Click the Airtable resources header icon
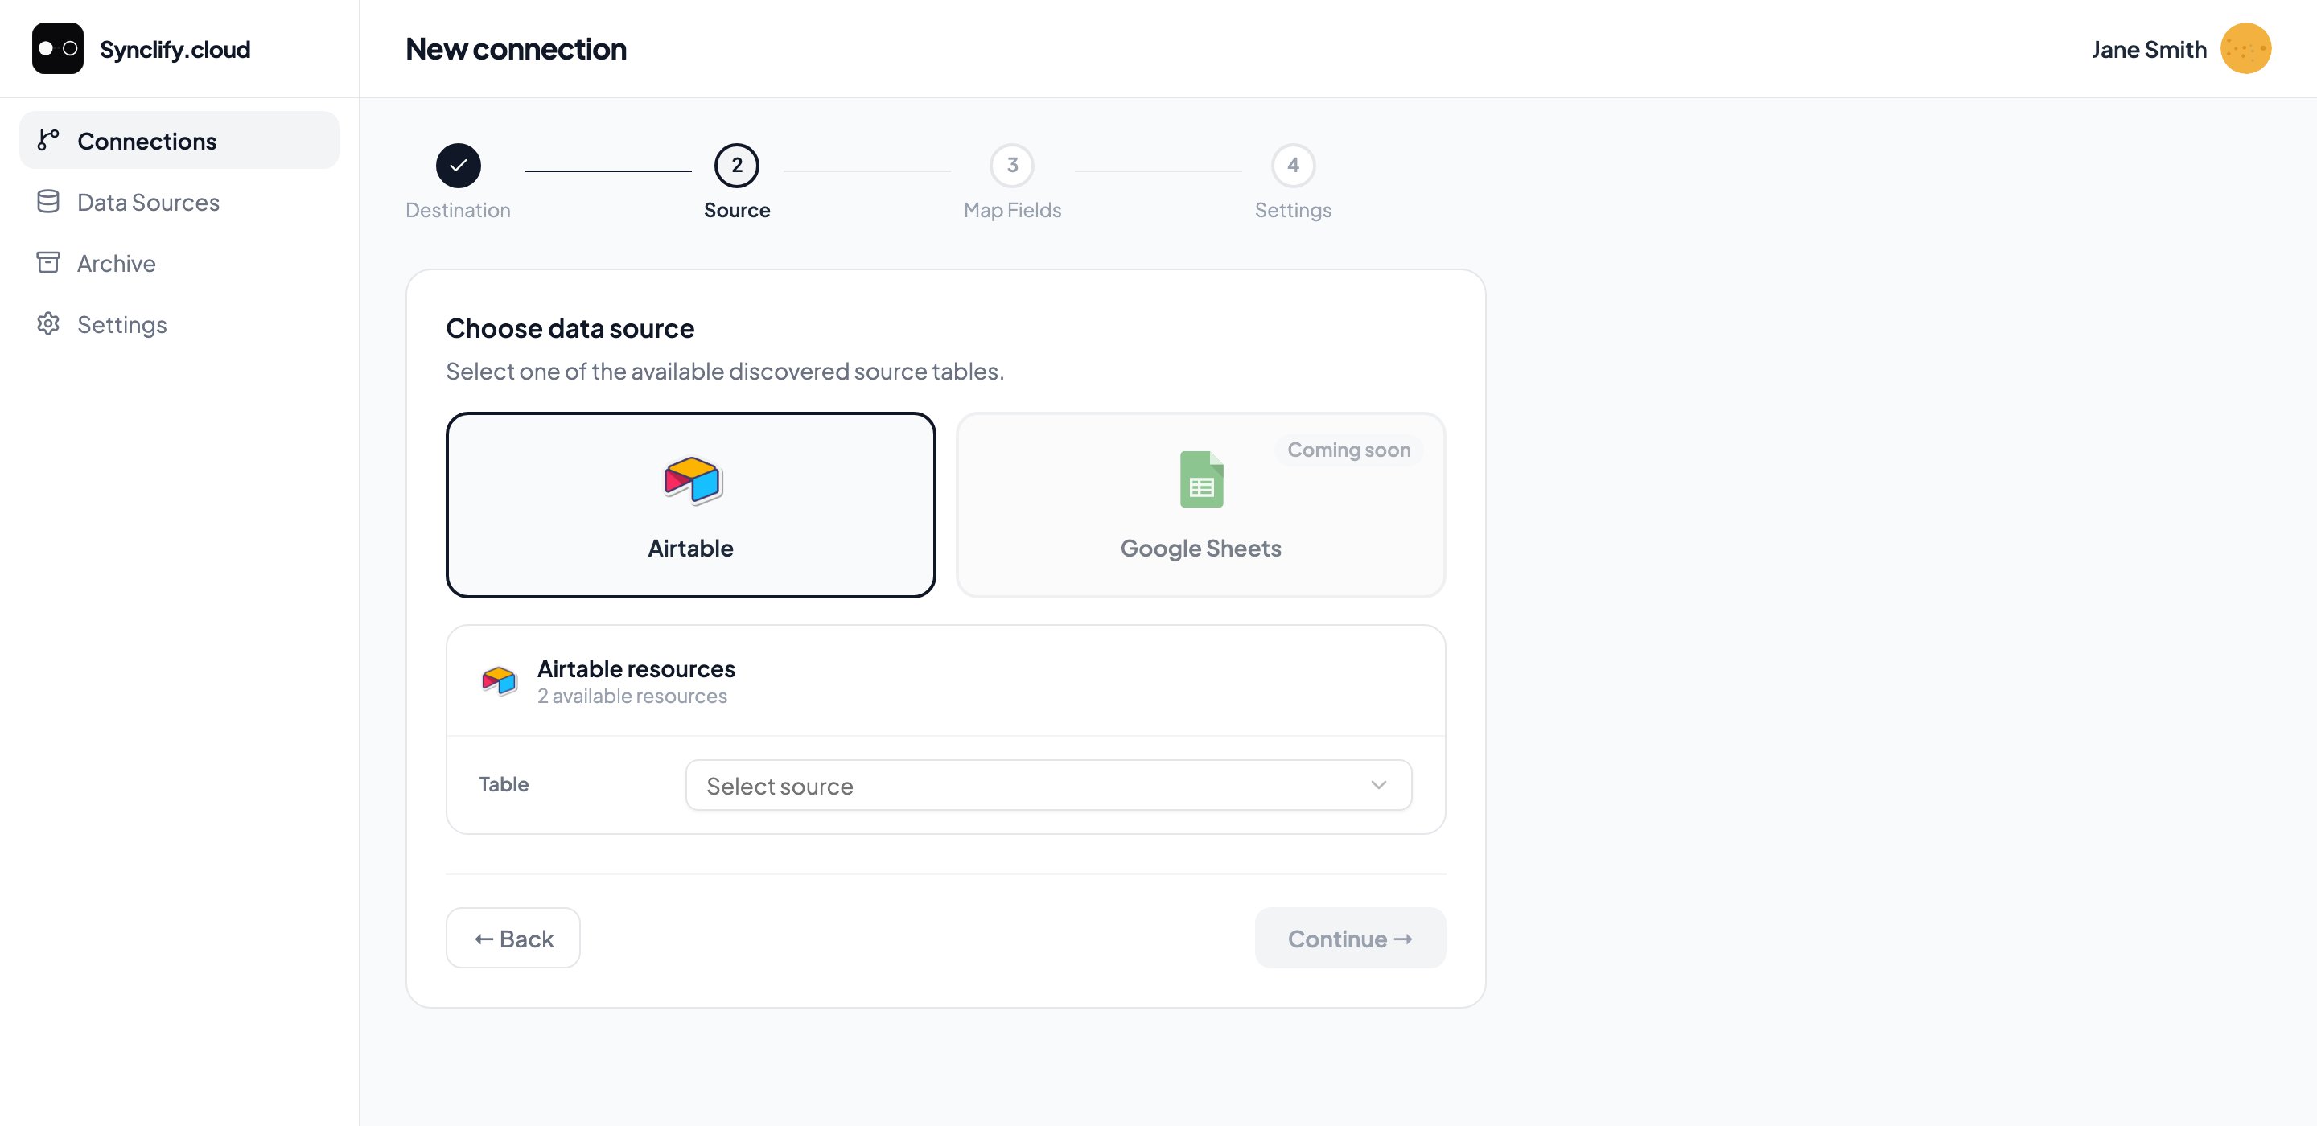Image resolution: width=2317 pixels, height=1126 pixels. (499, 680)
